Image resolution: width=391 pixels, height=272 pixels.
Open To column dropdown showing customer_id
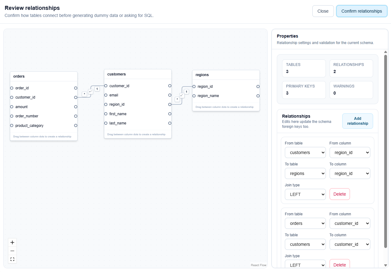(x=350, y=244)
